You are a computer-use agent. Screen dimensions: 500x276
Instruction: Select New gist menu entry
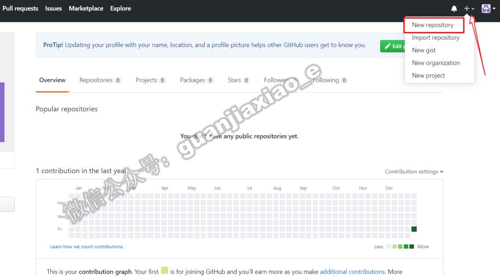(x=424, y=50)
